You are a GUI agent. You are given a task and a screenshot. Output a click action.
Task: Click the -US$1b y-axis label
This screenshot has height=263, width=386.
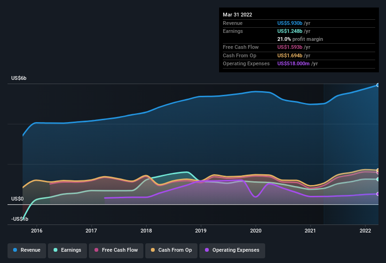[x=20, y=219]
